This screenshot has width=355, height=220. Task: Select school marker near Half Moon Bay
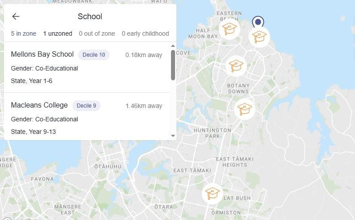[230, 29]
